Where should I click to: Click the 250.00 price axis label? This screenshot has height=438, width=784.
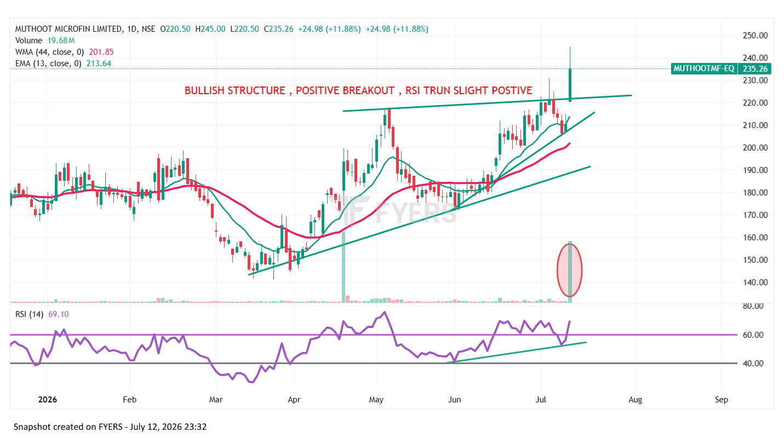click(x=755, y=36)
